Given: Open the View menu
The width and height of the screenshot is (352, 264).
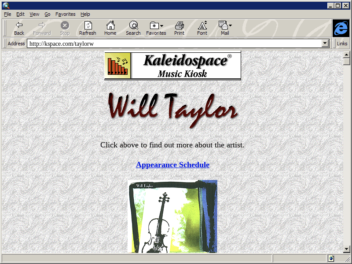Looking at the screenshot, I should 34,14.
